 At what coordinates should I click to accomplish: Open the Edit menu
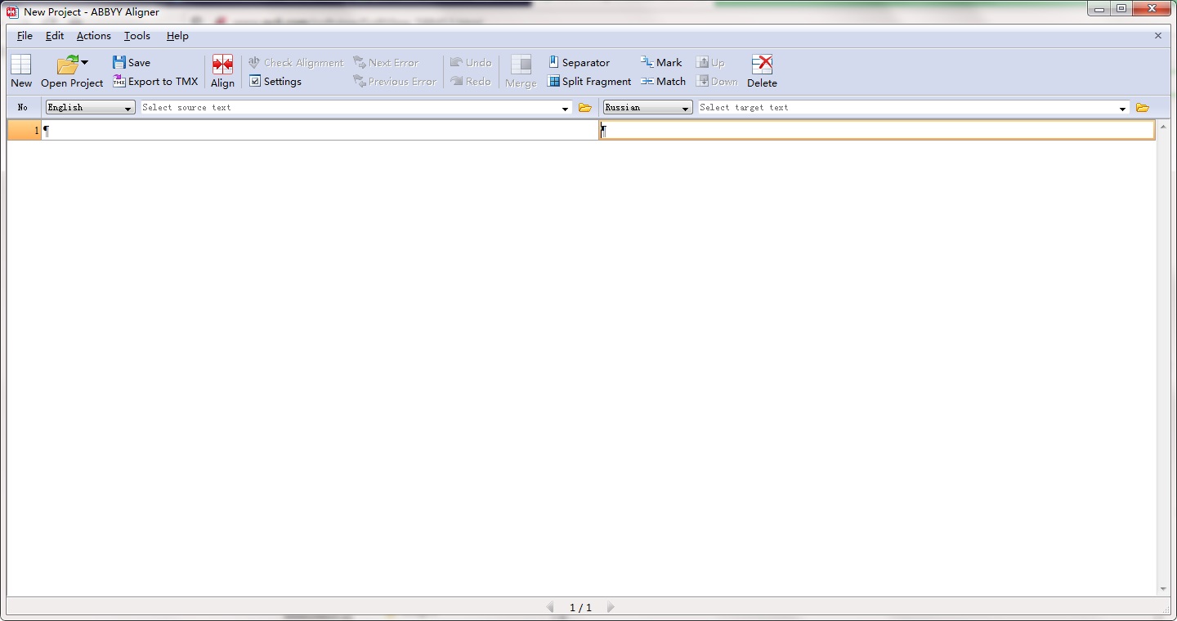click(x=55, y=35)
